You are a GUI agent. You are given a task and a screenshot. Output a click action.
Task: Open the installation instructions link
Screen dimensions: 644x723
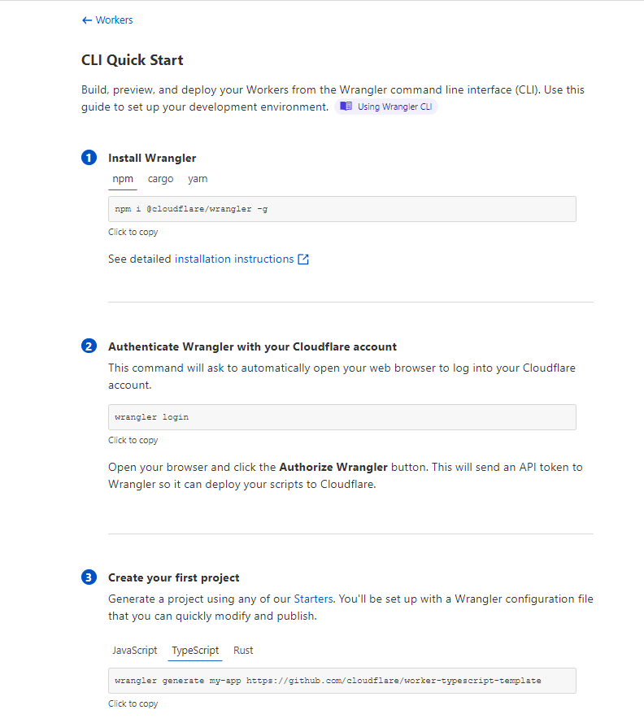234,259
